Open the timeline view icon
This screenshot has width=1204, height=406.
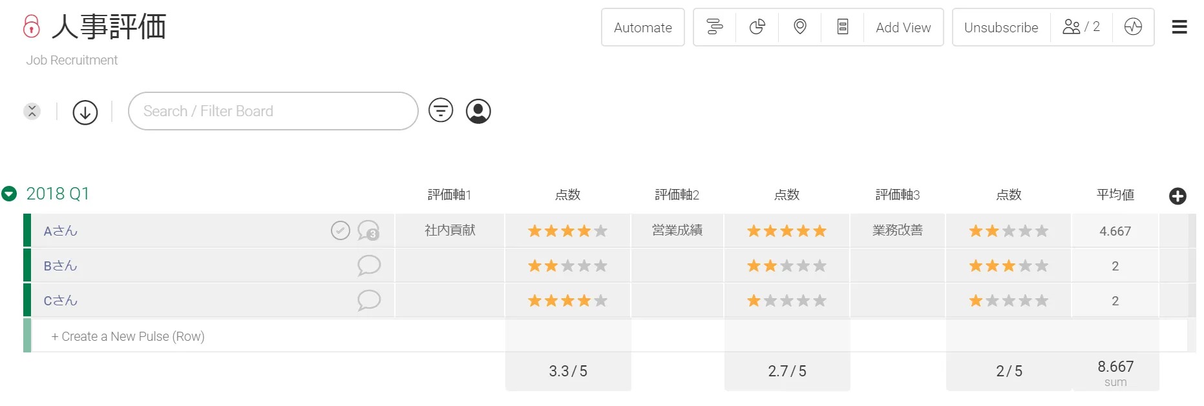tap(715, 27)
